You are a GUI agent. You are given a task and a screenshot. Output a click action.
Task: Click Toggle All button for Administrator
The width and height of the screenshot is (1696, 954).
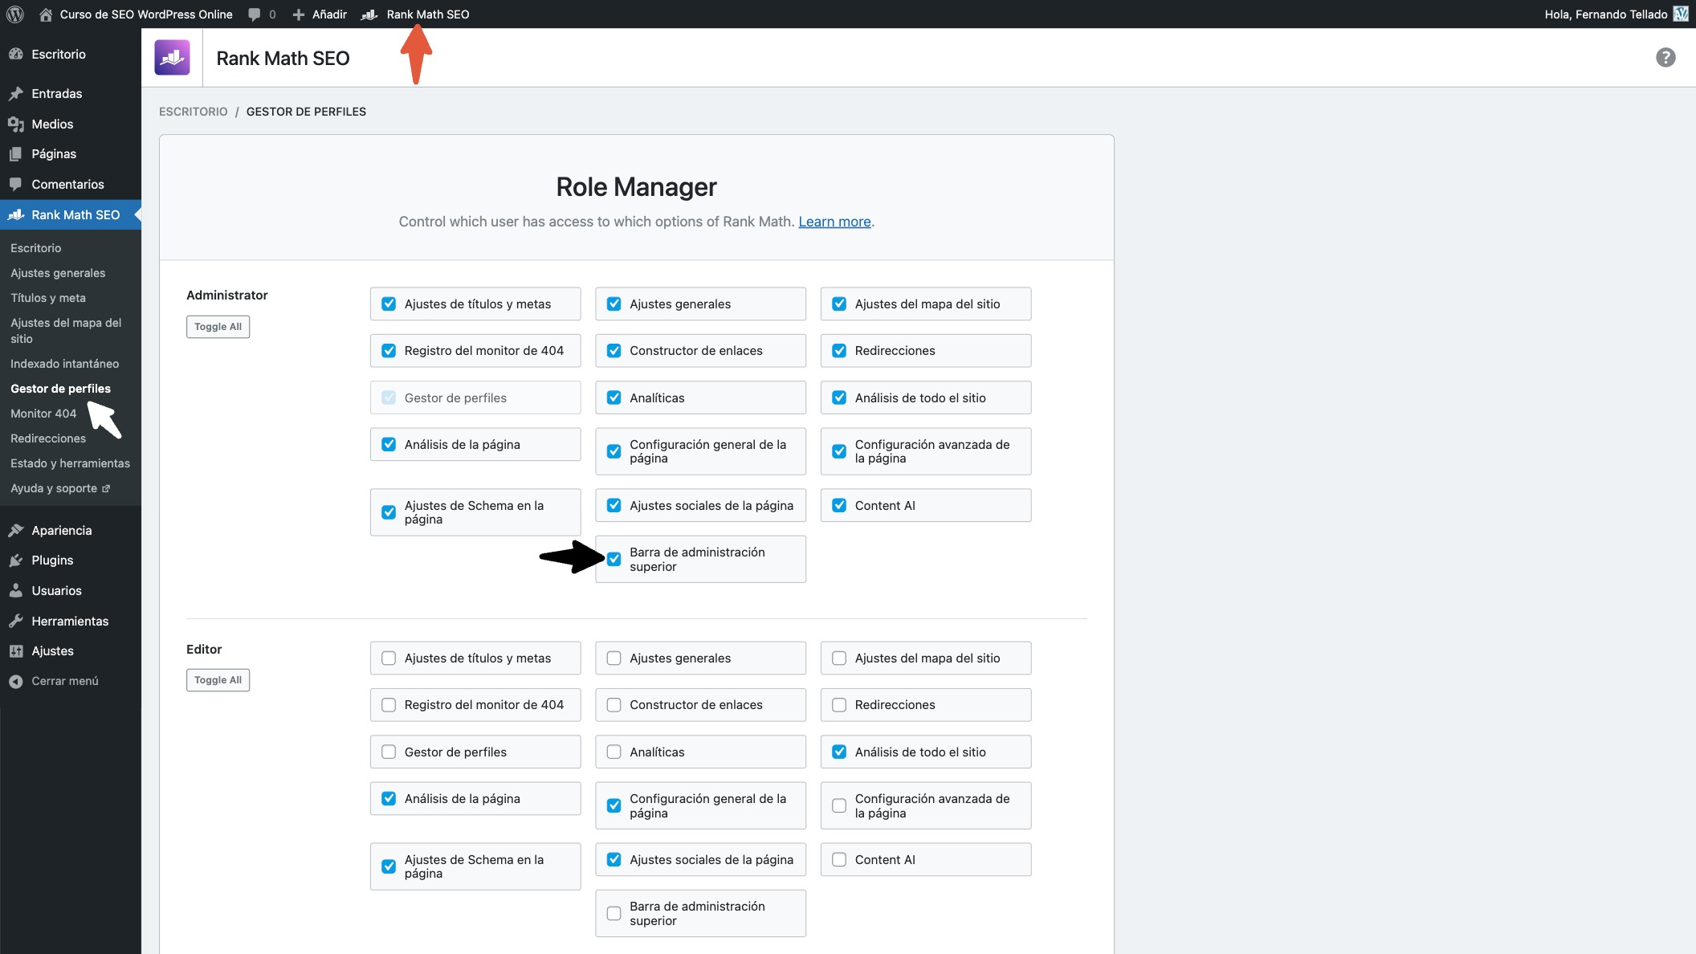[218, 327]
